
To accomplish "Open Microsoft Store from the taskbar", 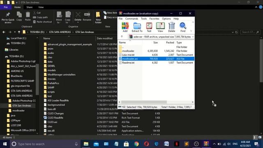I will click(x=126, y=144).
